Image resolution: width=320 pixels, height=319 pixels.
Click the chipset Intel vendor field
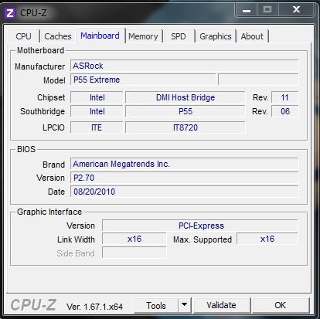pos(97,97)
